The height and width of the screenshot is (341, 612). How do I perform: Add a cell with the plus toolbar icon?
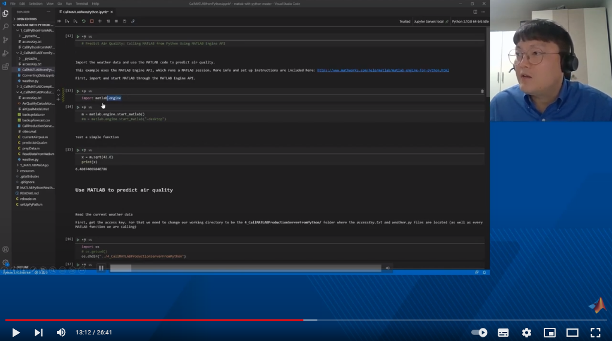click(100, 21)
